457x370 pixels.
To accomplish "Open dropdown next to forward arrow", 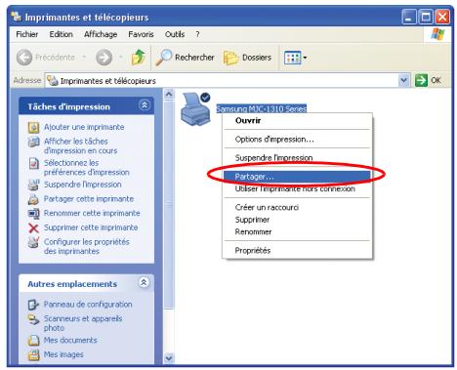I will click(x=121, y=58).
